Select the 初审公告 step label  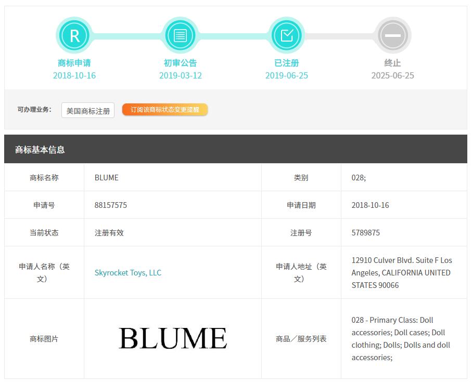click(x=180, y=63)
